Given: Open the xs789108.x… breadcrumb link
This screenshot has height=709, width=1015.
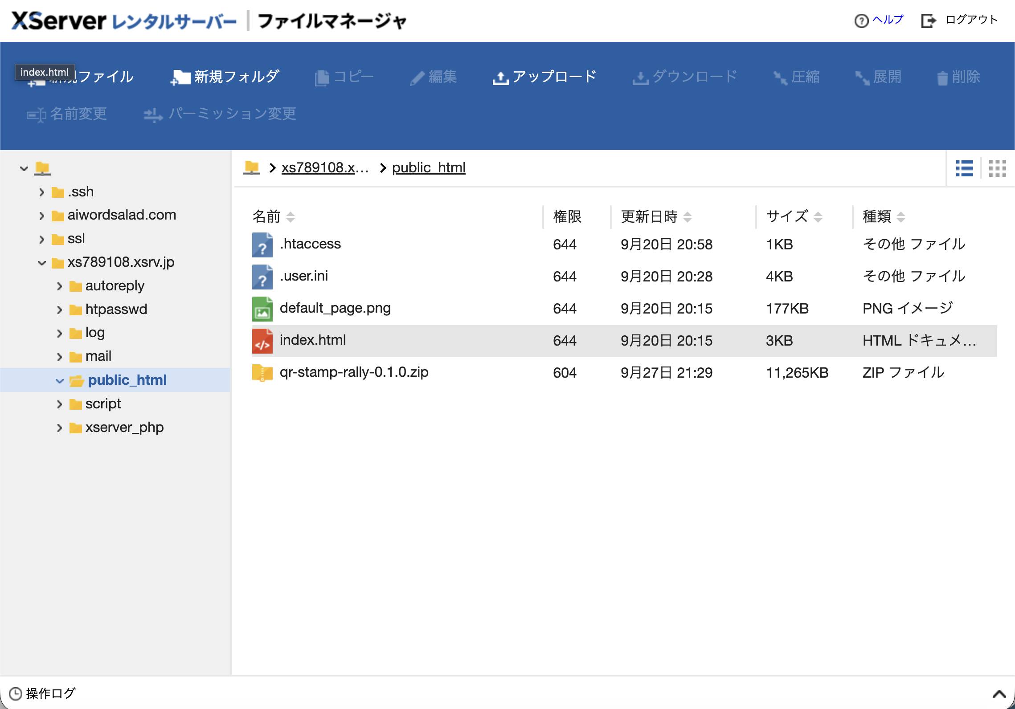Looking at the screenshot, I should [x=325, y=167].
